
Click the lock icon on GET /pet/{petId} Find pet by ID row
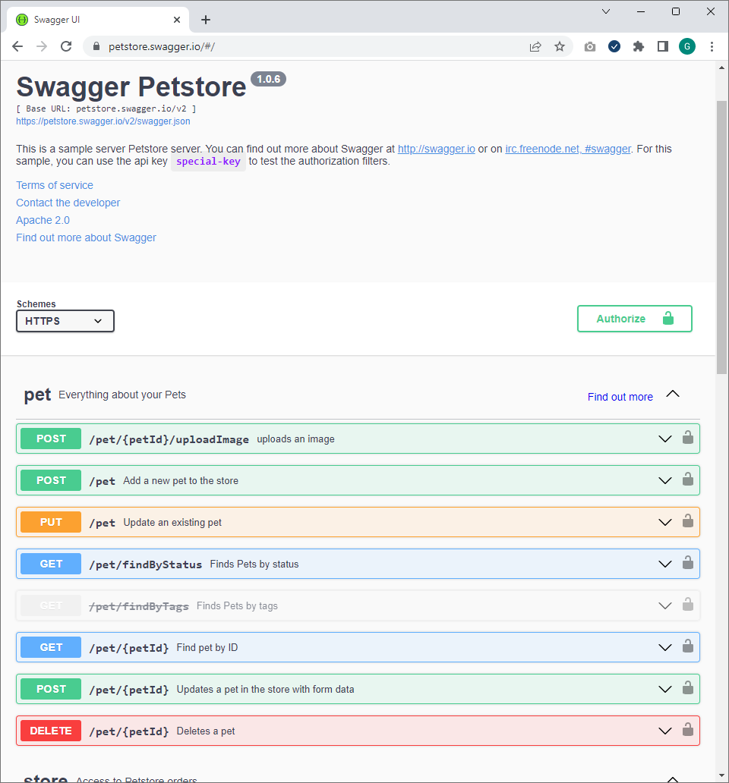(x=687, y=646)
